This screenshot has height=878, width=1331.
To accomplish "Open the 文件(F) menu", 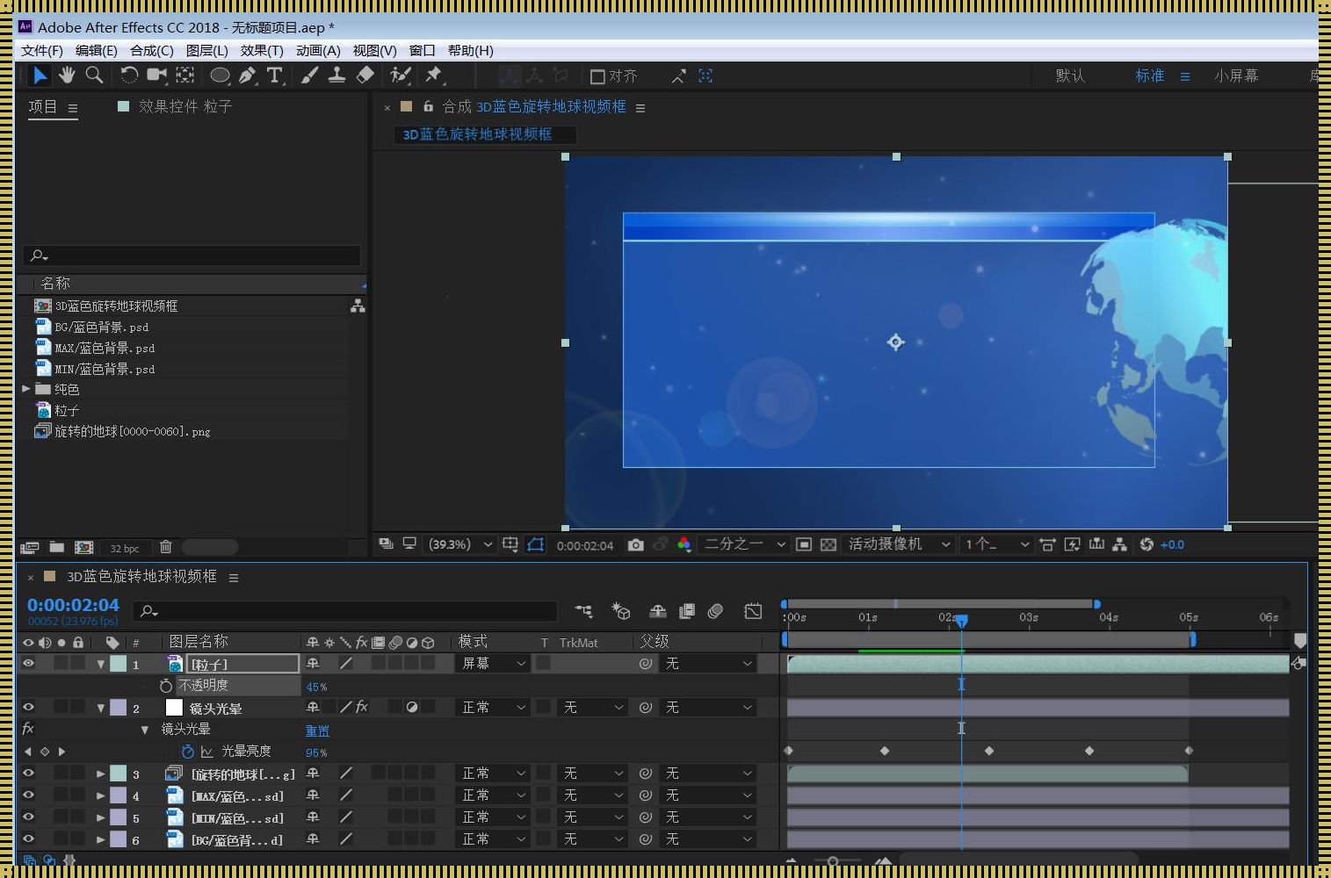I will pos(42,51).
